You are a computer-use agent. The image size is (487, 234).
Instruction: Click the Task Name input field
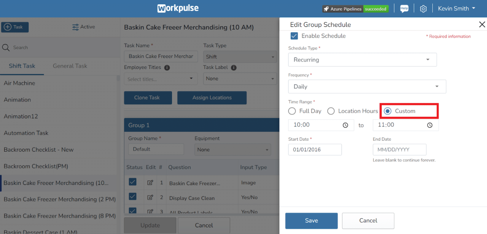161,56
